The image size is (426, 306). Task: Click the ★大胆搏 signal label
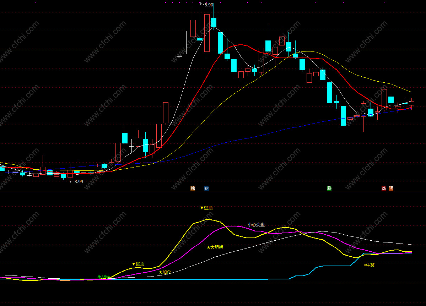point(215,247)
